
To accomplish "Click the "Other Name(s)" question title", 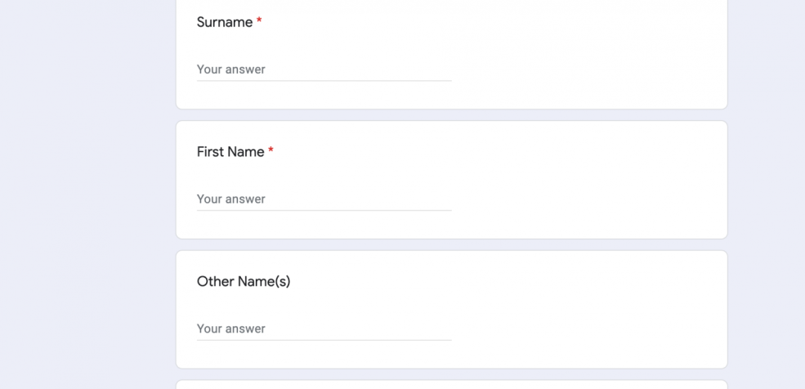I will click(244, 282).
